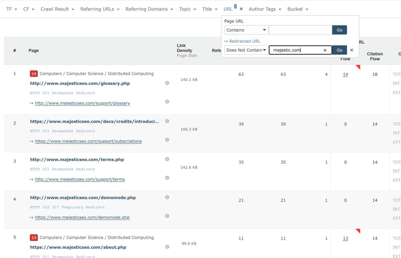Open the https demomode.php redirect link
Image resolution: width=401 pixels, height=258 pixels.
click(x=82, y=217)
